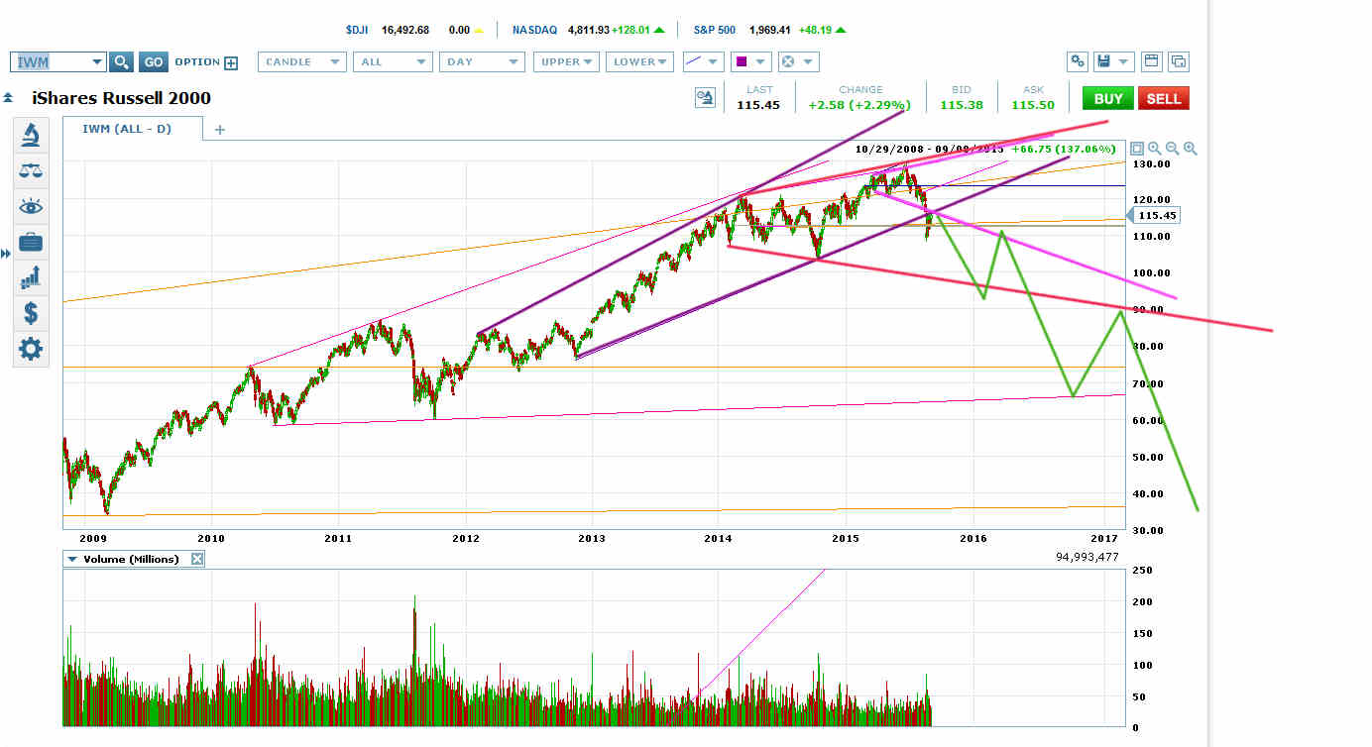This screenshot has height=747, width=1372.
Task: Collapse the iShares Russell 2000 header arrows
Action: [x=8, y=98]
